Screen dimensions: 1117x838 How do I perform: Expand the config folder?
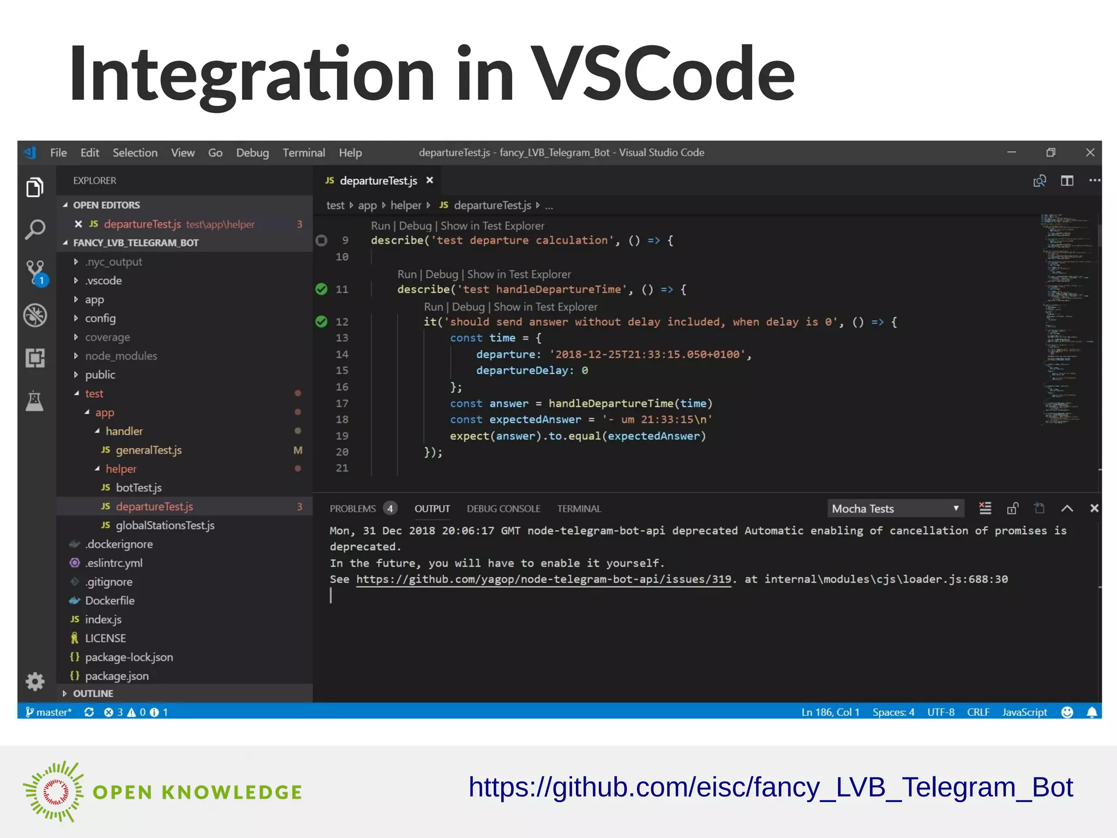tap(100, 318)
